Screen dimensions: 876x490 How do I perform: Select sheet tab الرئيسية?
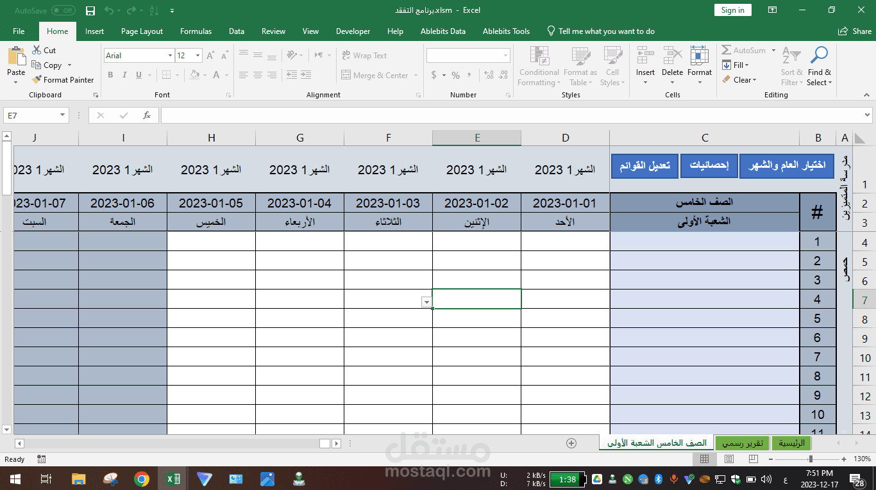pyautogui.click(x=792, y=443)
